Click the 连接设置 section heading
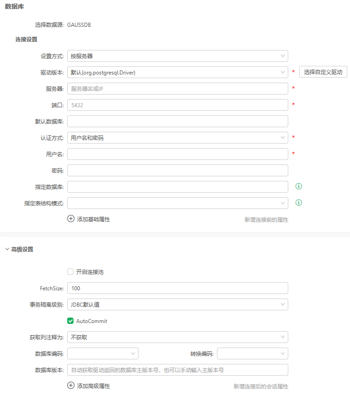 26,40
